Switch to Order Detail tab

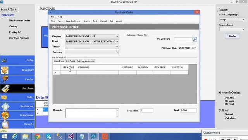pyautogui.click(x=59, y=61)
